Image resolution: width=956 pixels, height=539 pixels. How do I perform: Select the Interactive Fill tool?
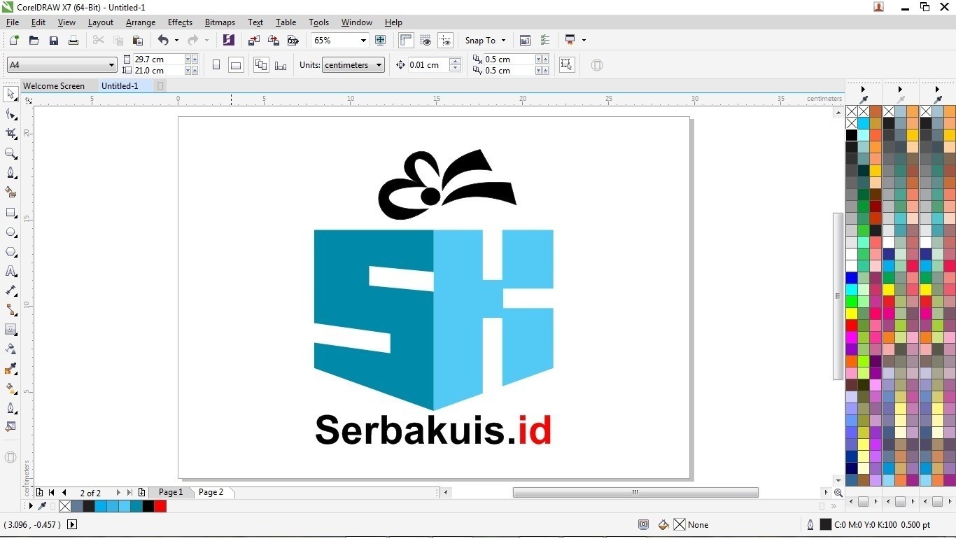tap(10, 388)
